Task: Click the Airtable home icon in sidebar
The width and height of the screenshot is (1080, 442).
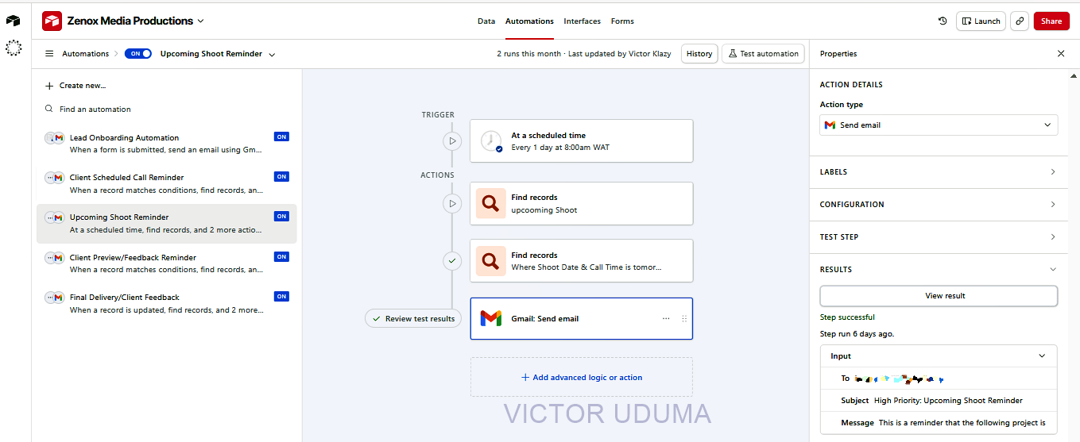Action: coord(14,21)
